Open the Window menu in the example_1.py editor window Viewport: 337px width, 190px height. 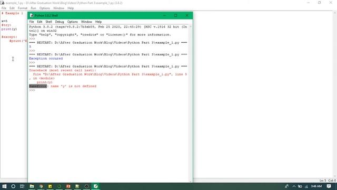pos(58,8)
